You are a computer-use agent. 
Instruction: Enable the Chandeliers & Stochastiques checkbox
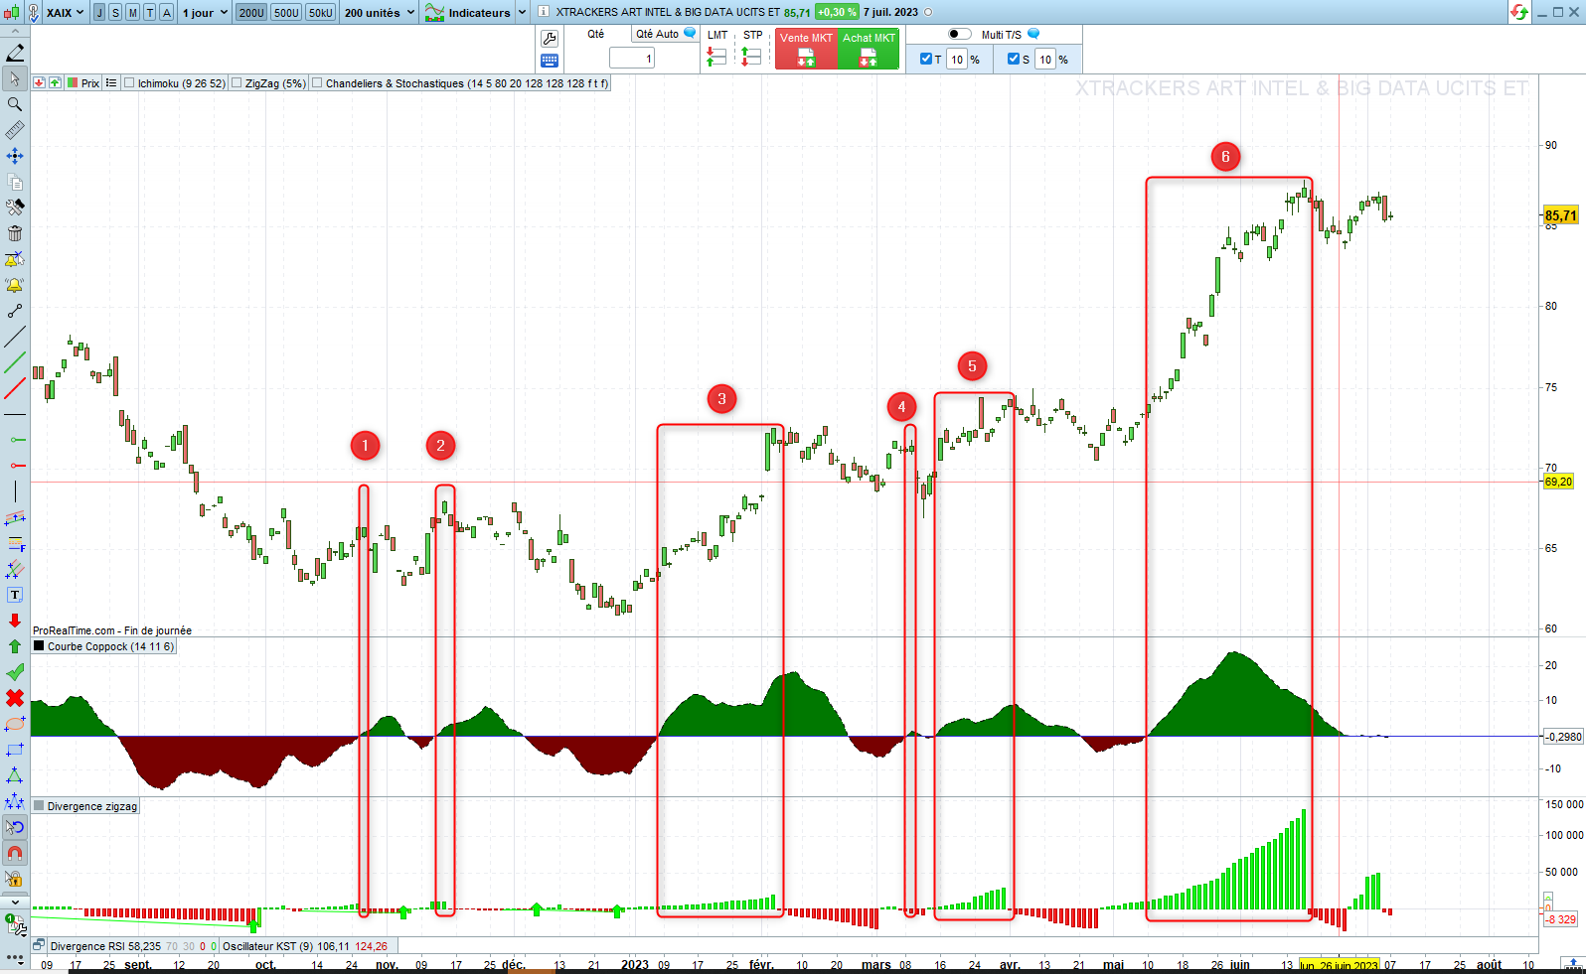[x=317, y=83]
